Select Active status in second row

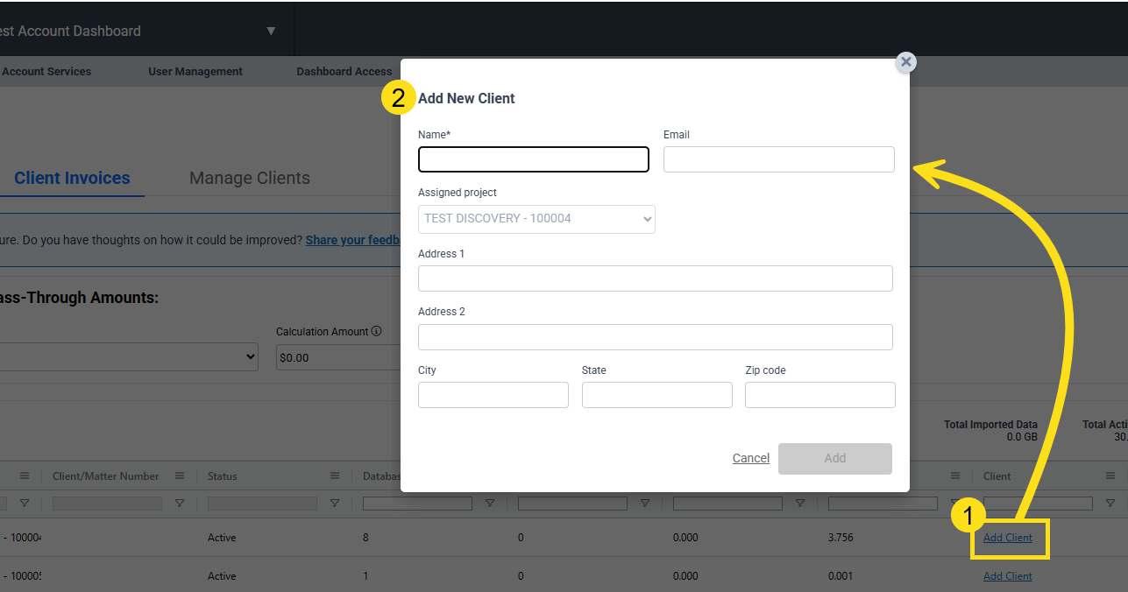coord(222,576)
